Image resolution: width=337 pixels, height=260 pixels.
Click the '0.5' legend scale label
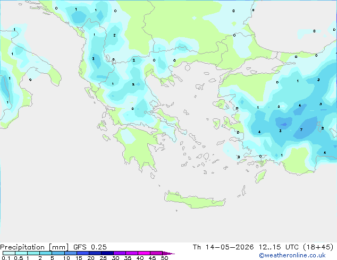[x=19, y=258]
